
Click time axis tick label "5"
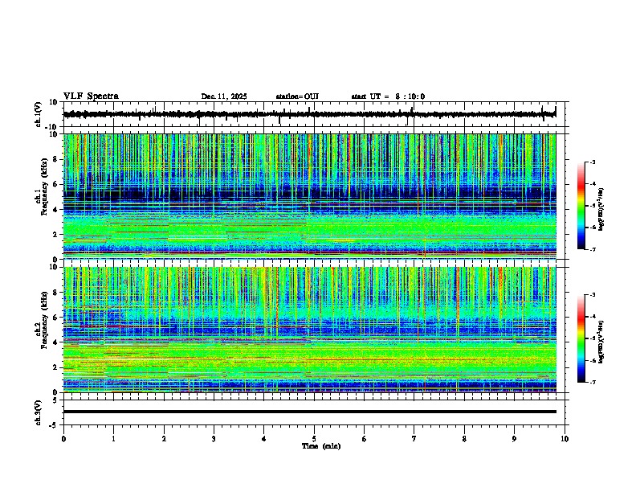pyautogui.click(x=314, y=439)
